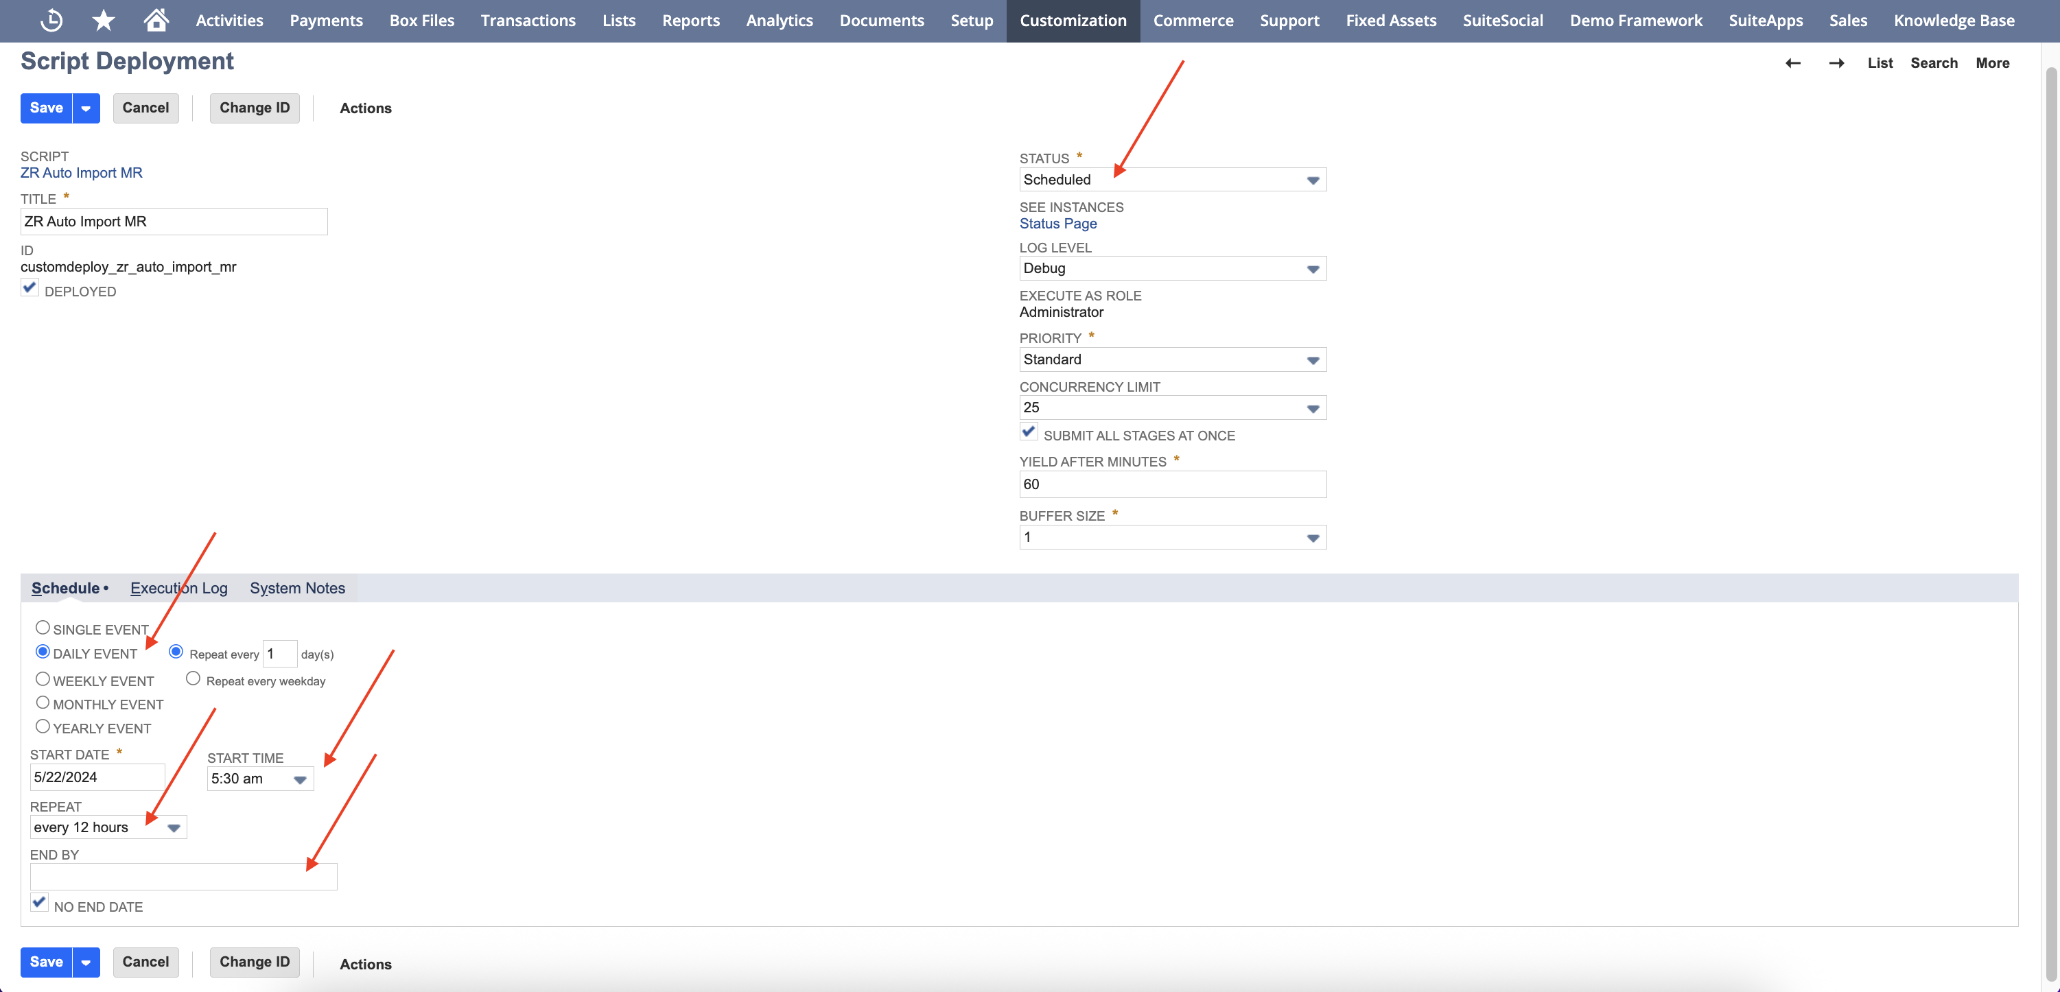Click into the Title input field
Screen dimensions: 2060x992
pyautogui.click(x=174, y=222)
